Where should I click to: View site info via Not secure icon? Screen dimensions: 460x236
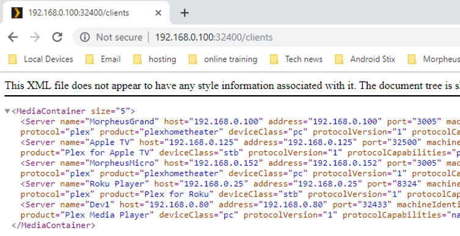[85, 37]
